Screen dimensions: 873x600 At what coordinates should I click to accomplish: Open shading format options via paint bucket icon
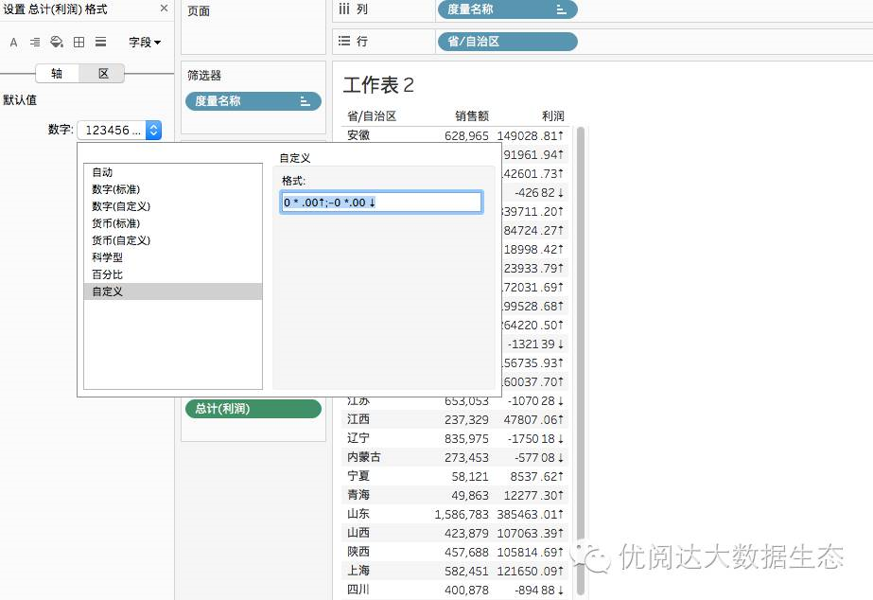(56, 42)
